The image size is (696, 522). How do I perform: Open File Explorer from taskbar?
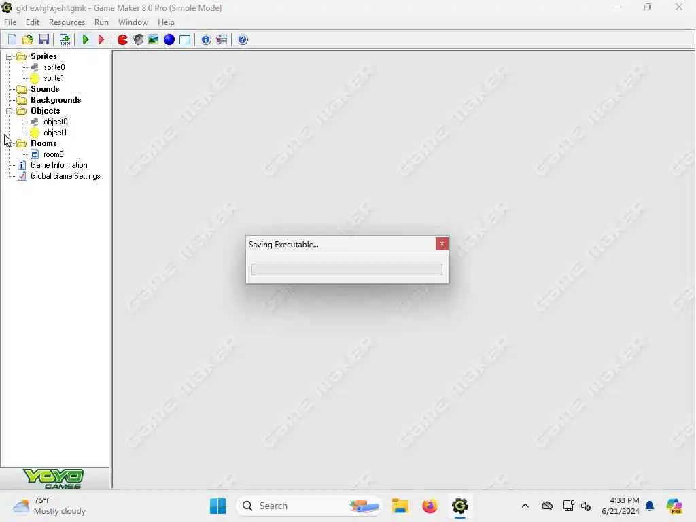point(400,506)
